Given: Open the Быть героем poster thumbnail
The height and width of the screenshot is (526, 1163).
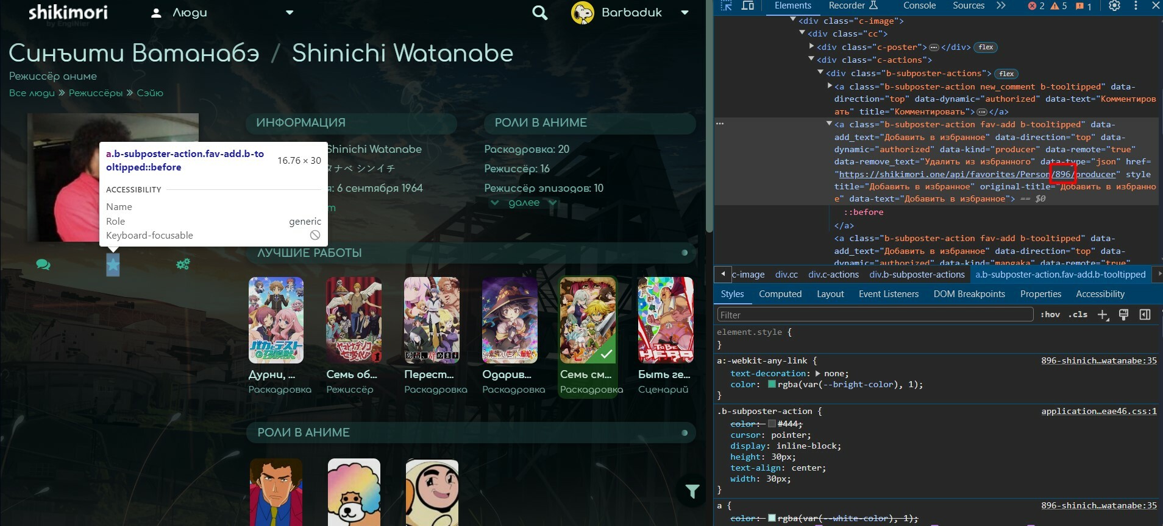Looking at the screenshot, I should (666, 320).
